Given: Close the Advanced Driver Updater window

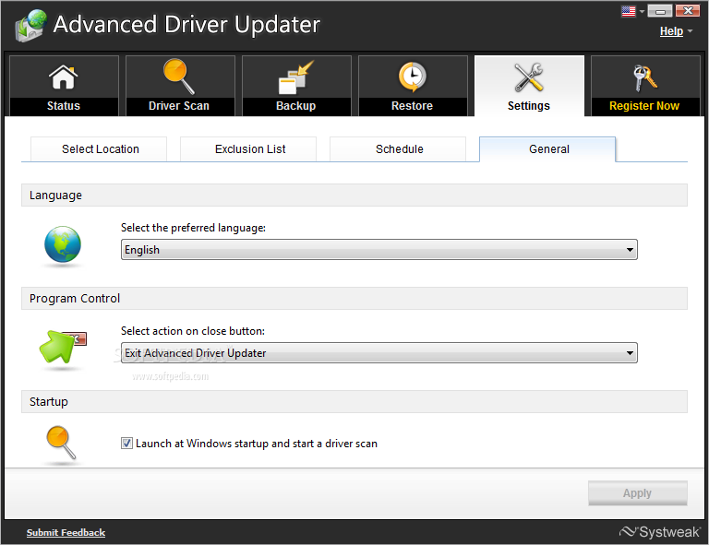Looking at the screenshot, I should coord(688,11).
